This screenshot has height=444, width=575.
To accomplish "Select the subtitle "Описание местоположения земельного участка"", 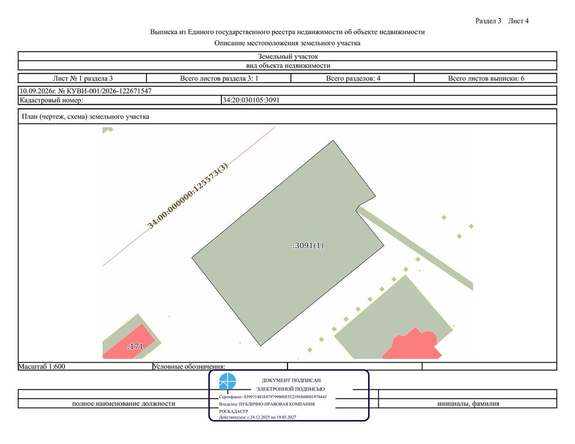I will [287, 43].
